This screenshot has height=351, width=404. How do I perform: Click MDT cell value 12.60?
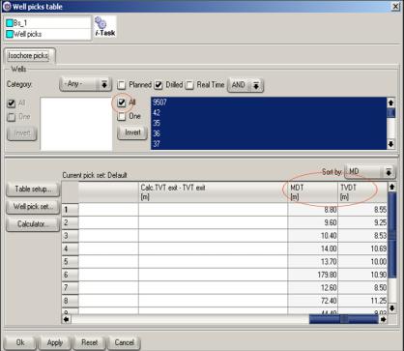pyautogui.click(x=313, y=287)
